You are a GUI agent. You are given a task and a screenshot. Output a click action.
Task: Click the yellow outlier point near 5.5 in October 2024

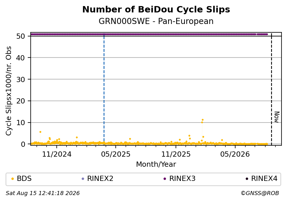click(40, 132)
